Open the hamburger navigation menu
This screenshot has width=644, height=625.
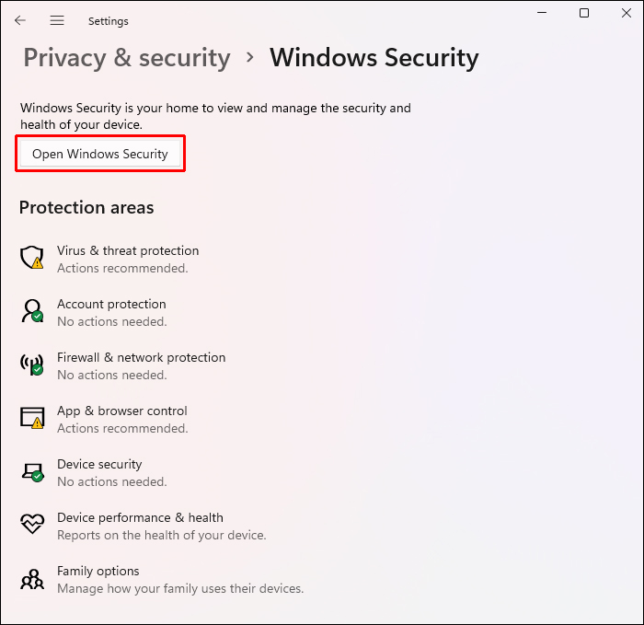(57, 20)
